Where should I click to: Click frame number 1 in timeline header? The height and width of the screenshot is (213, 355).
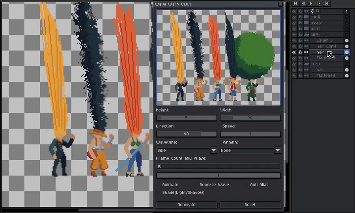click(347, 11)
